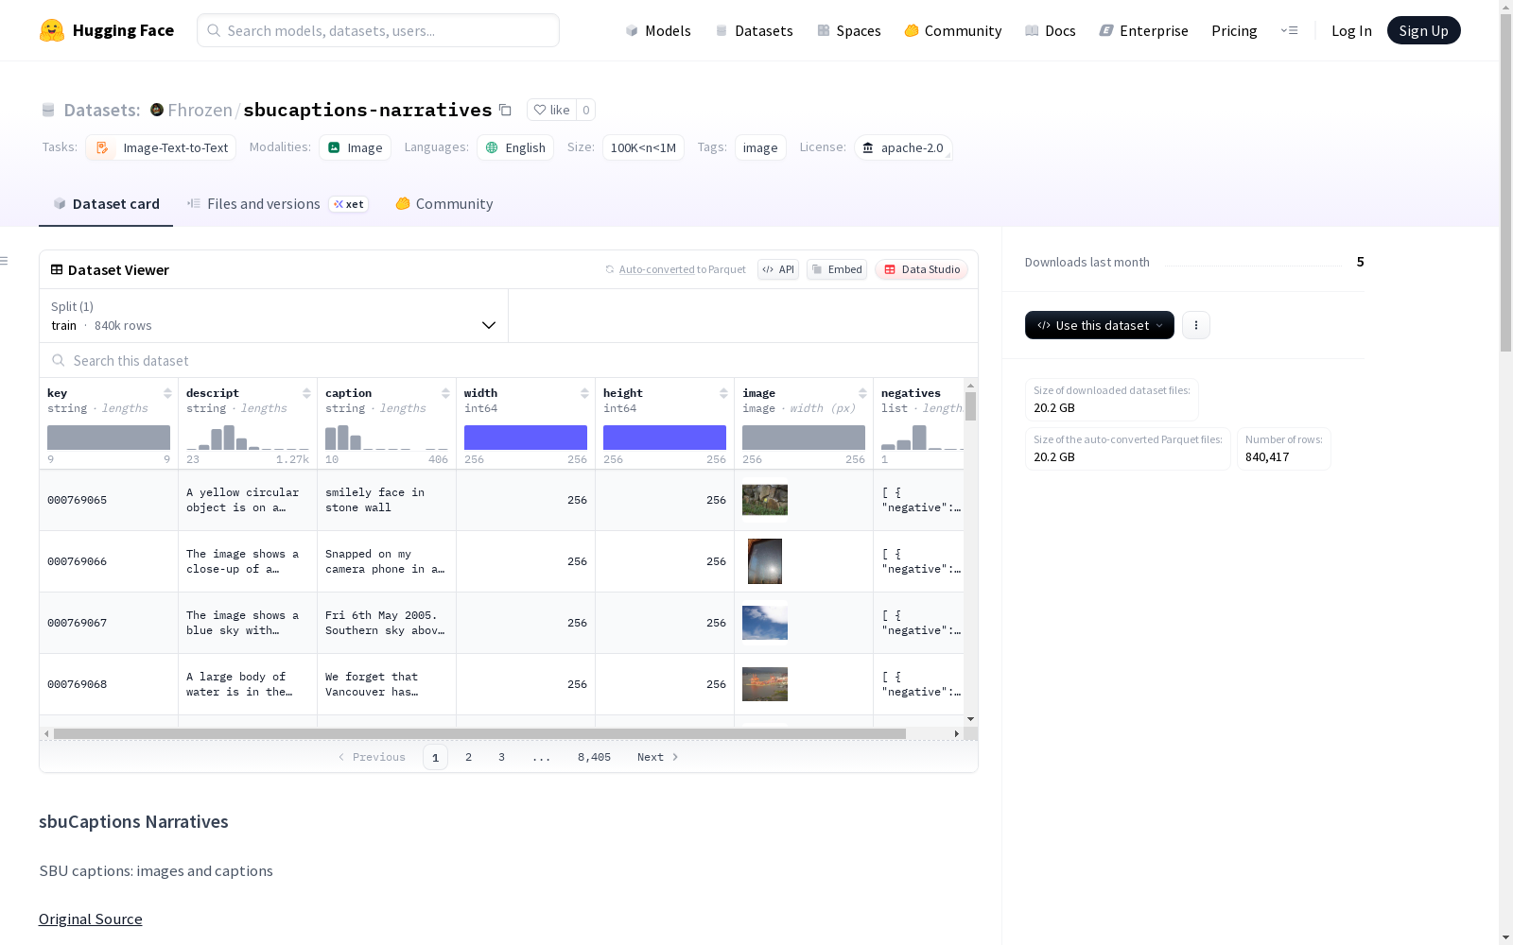Select caption cell 'smilely face in stone wall'
1513x945 pixels.
pos(387,500)
